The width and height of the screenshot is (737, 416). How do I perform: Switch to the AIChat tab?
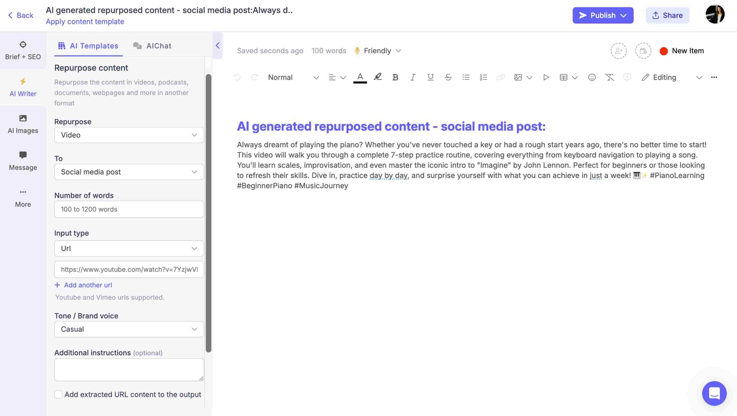point(158,46)
